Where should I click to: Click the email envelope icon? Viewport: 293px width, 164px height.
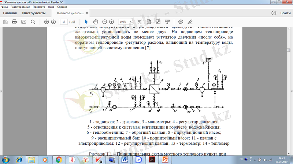click(x=24, y=22)
